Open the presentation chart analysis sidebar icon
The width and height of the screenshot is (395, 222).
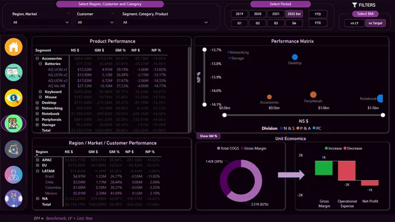[x=13, y=72]
